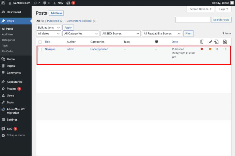Click the readability feather column icon
This screenshot has height=156, width=235.
point(210,42)
